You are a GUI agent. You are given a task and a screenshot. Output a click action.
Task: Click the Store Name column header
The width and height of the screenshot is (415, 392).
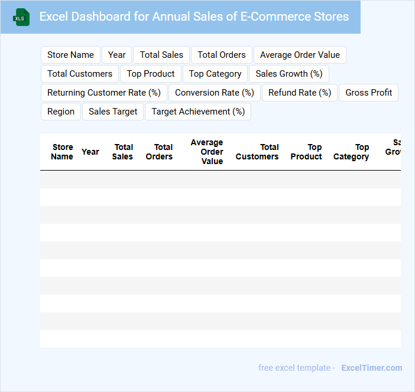pos(62,152)
